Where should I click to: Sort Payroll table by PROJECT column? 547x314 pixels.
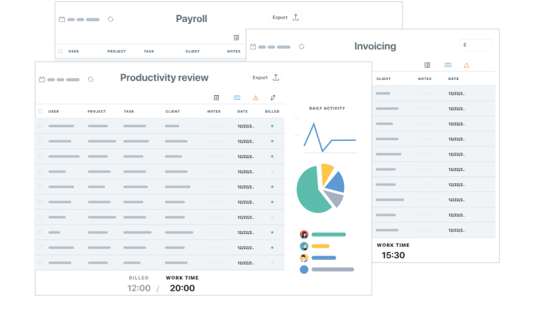pyautogui.click(x=116, y=51)
